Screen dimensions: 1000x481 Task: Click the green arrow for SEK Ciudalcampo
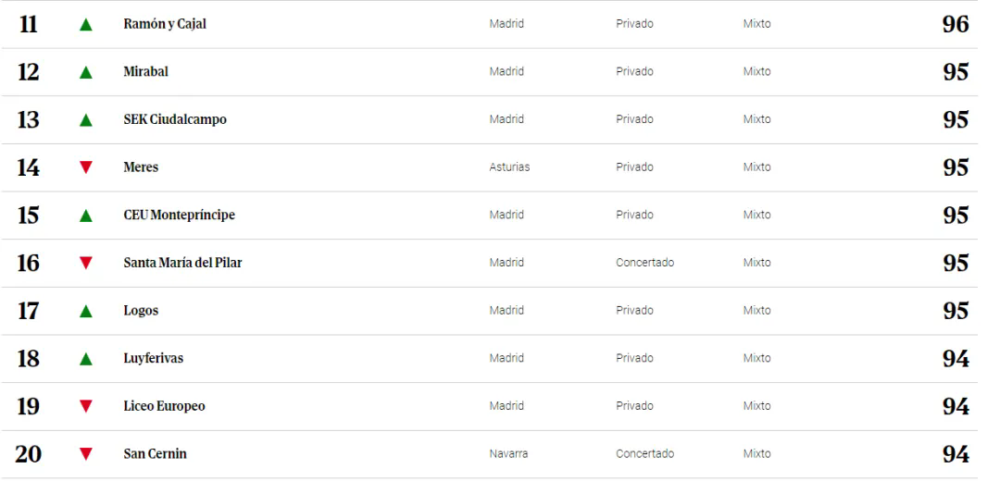point(86,120)
